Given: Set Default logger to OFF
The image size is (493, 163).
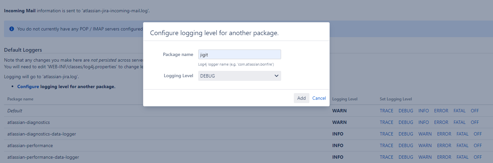Looking at the screenshot, I should 475,111.
